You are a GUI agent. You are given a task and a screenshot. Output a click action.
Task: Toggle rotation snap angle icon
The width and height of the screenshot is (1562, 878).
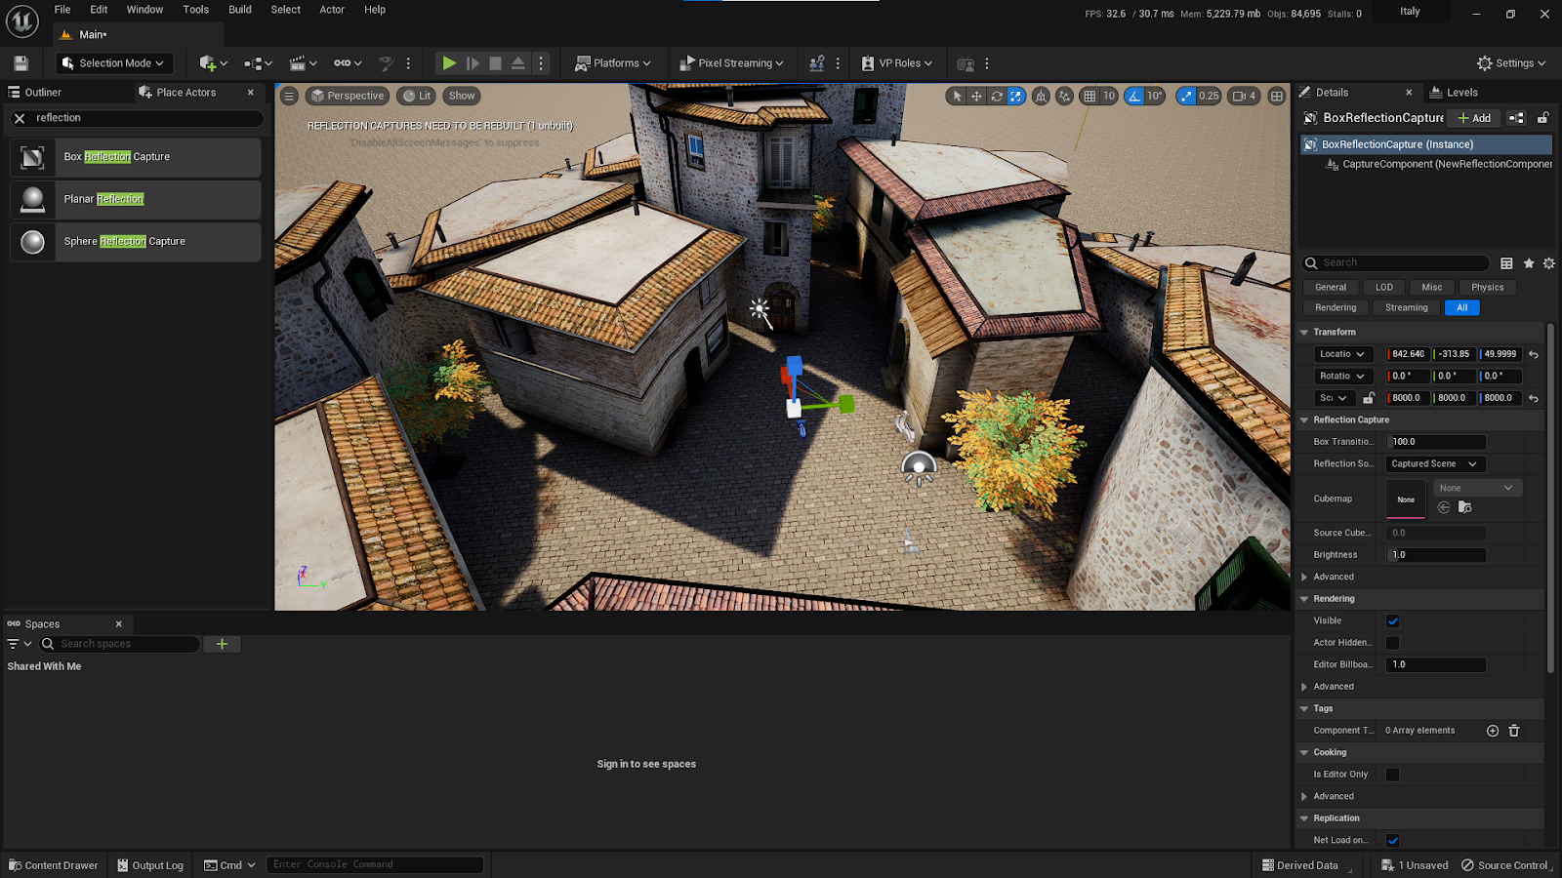1133,96
